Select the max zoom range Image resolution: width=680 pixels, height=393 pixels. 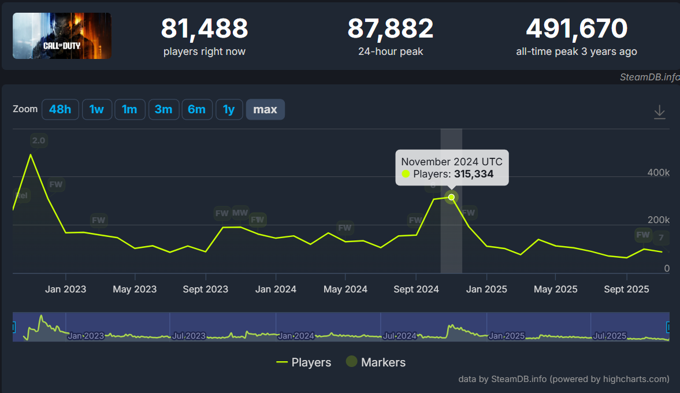click(x=265, y=109)
